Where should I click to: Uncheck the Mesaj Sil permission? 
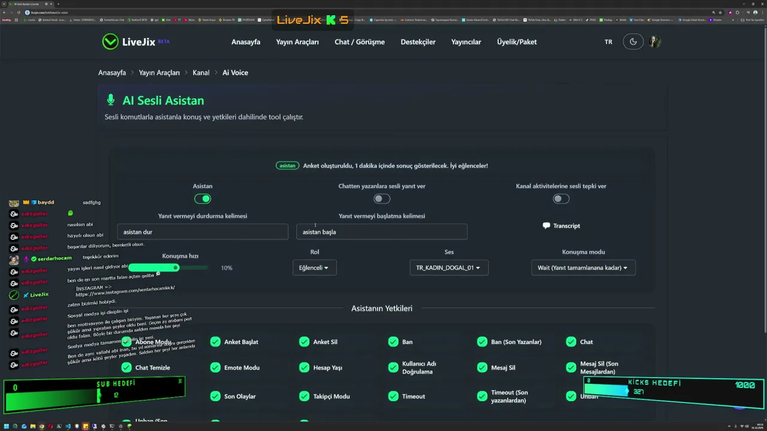click(x=482, y=368)
